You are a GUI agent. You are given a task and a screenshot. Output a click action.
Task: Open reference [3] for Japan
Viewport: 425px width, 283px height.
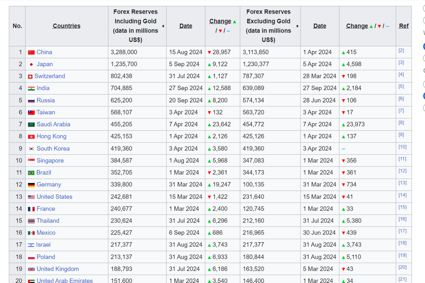401,62
